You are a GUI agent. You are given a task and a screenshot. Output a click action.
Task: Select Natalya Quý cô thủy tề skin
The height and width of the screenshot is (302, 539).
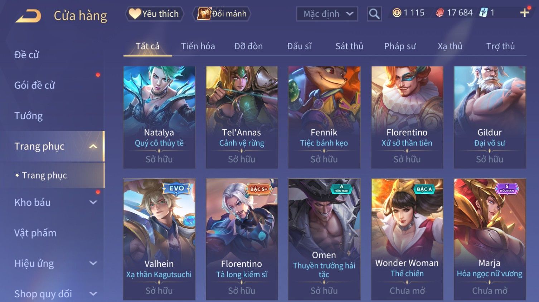[x=159, y=117]
